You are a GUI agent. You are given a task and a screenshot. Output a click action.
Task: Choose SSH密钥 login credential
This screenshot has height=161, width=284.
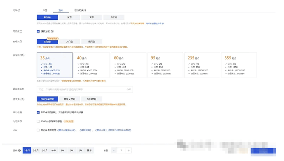pos(92,99)
